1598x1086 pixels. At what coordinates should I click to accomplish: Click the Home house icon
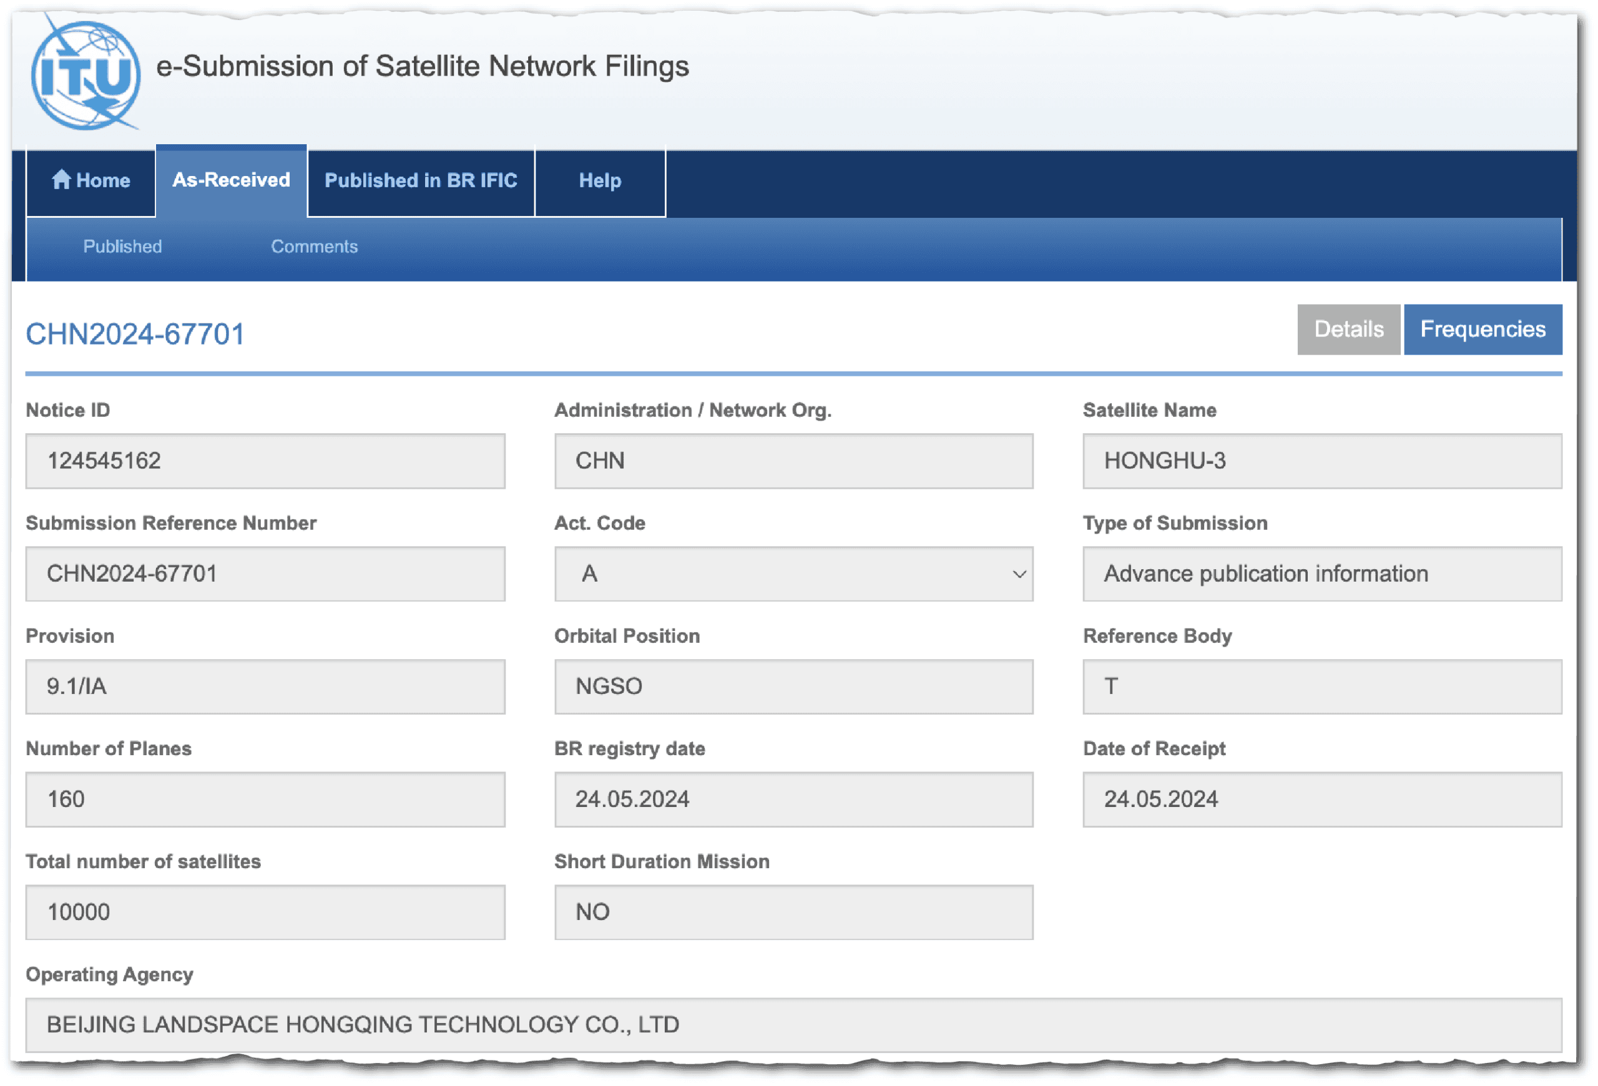[61, 179]
